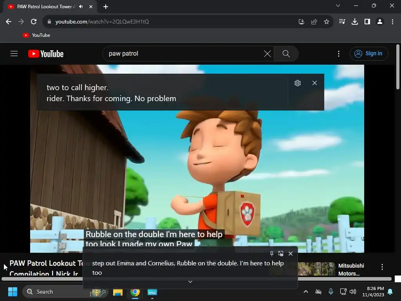Bookmark this page with the star
Image resolution: width=401 pixels, height=301 pixels.
tap(327, 22)
